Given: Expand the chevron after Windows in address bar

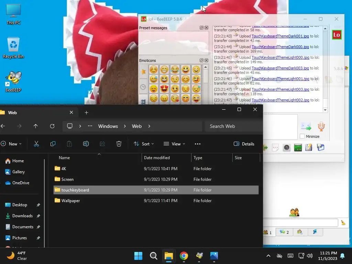Looking at the screenshot, I should (x=125, y=126).
